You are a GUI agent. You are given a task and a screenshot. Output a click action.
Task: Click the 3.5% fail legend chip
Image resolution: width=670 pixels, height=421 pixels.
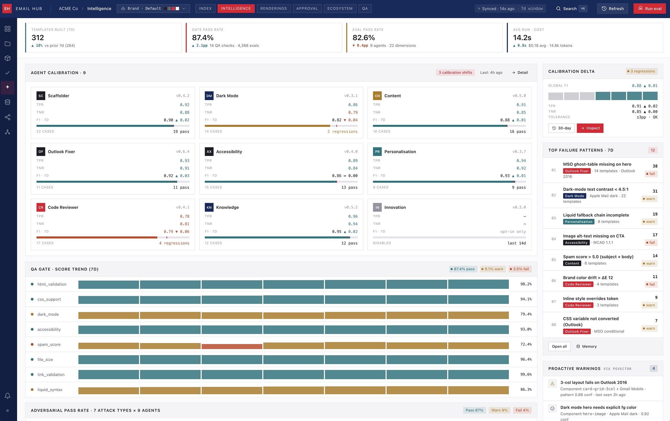520,269
